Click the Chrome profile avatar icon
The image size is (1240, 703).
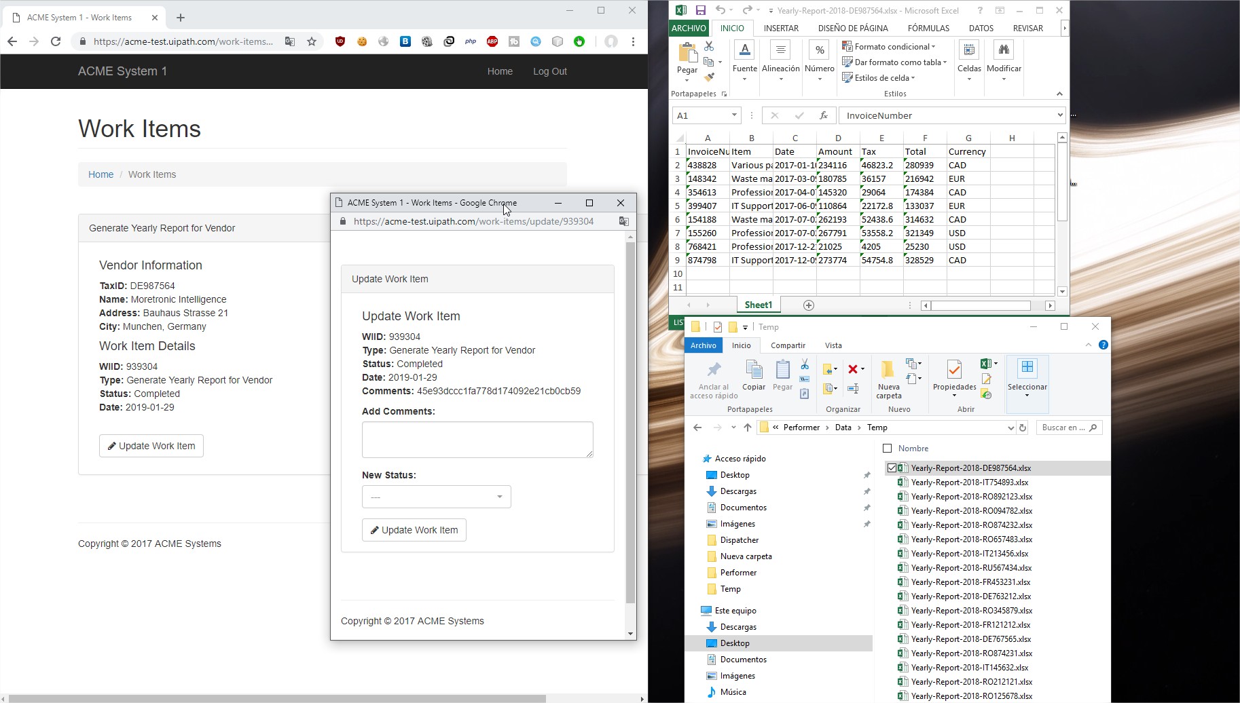[x=611, y=41]
